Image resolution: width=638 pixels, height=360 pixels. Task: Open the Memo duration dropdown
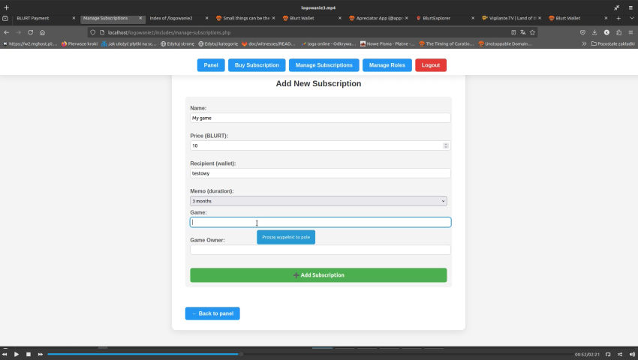click(318, 201)
